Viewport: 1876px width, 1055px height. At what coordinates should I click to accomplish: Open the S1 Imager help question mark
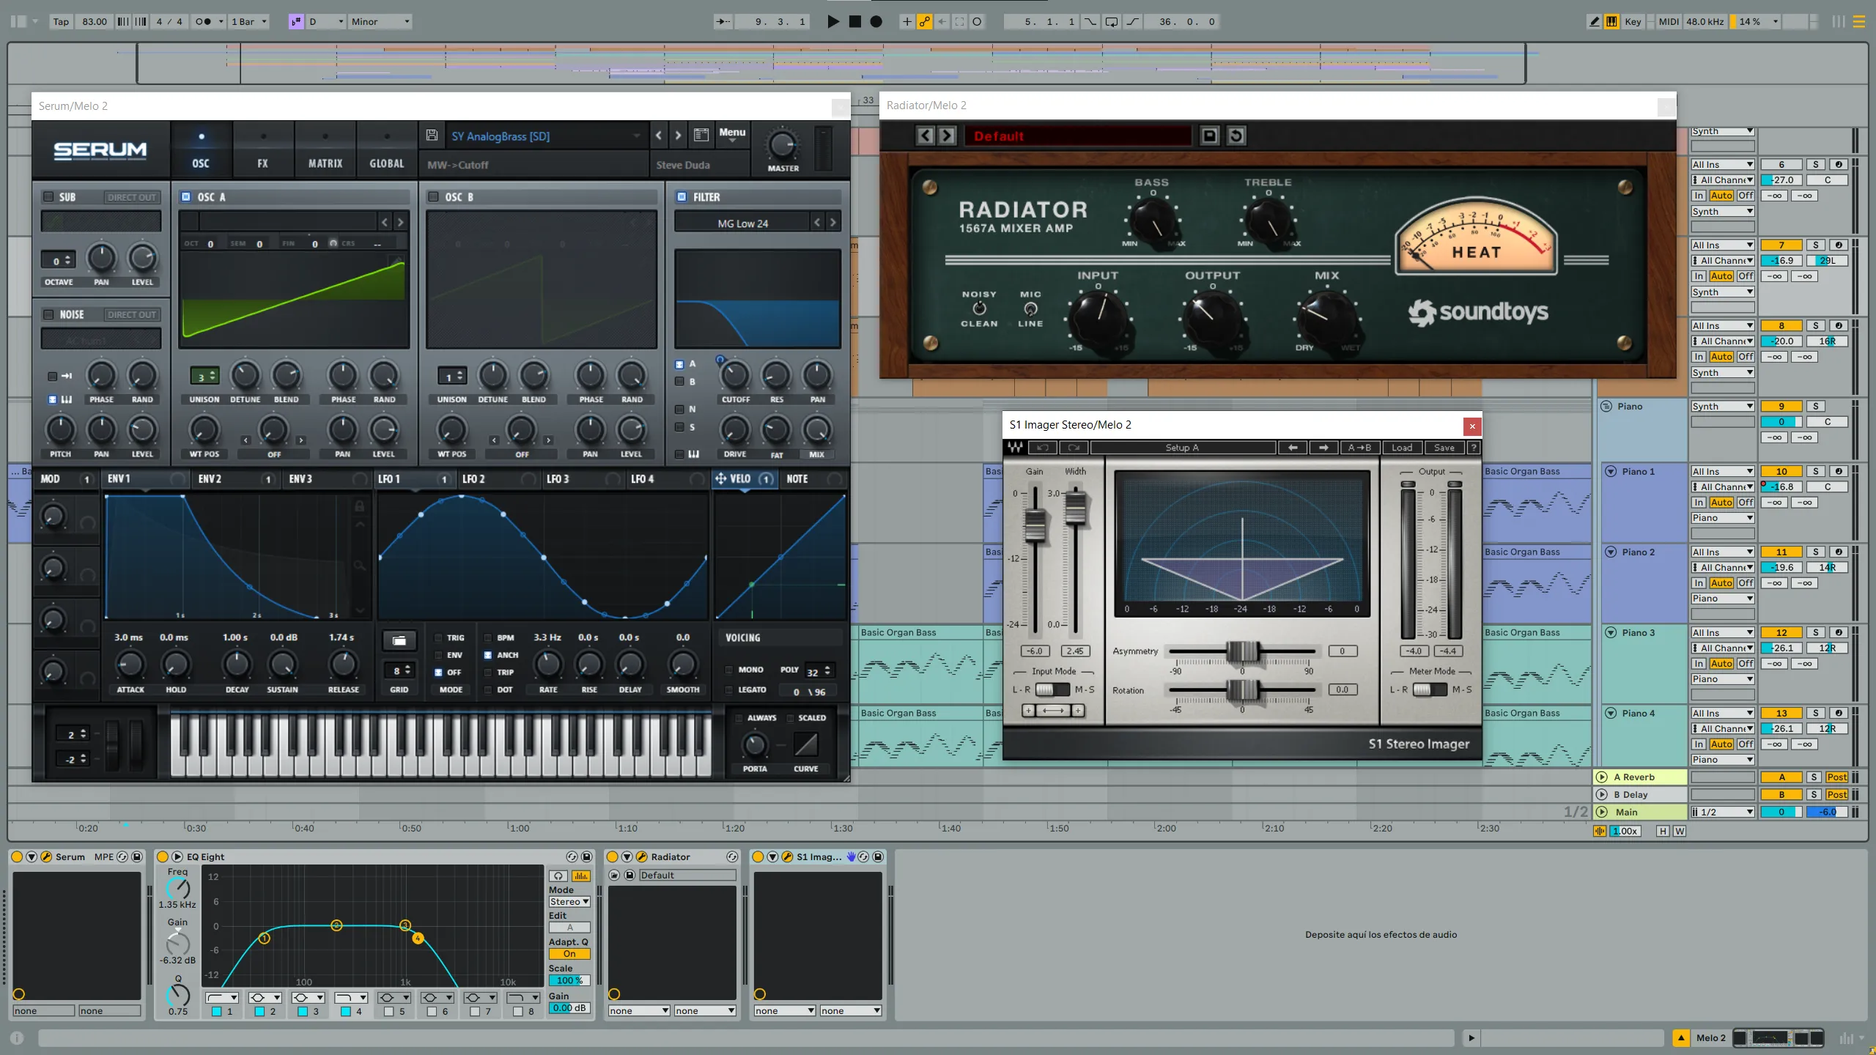[1474, 448]
